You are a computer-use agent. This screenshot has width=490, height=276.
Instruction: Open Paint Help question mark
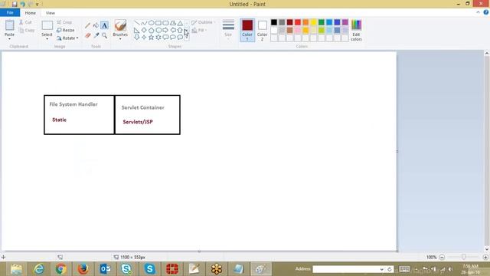tap(485, 12)
